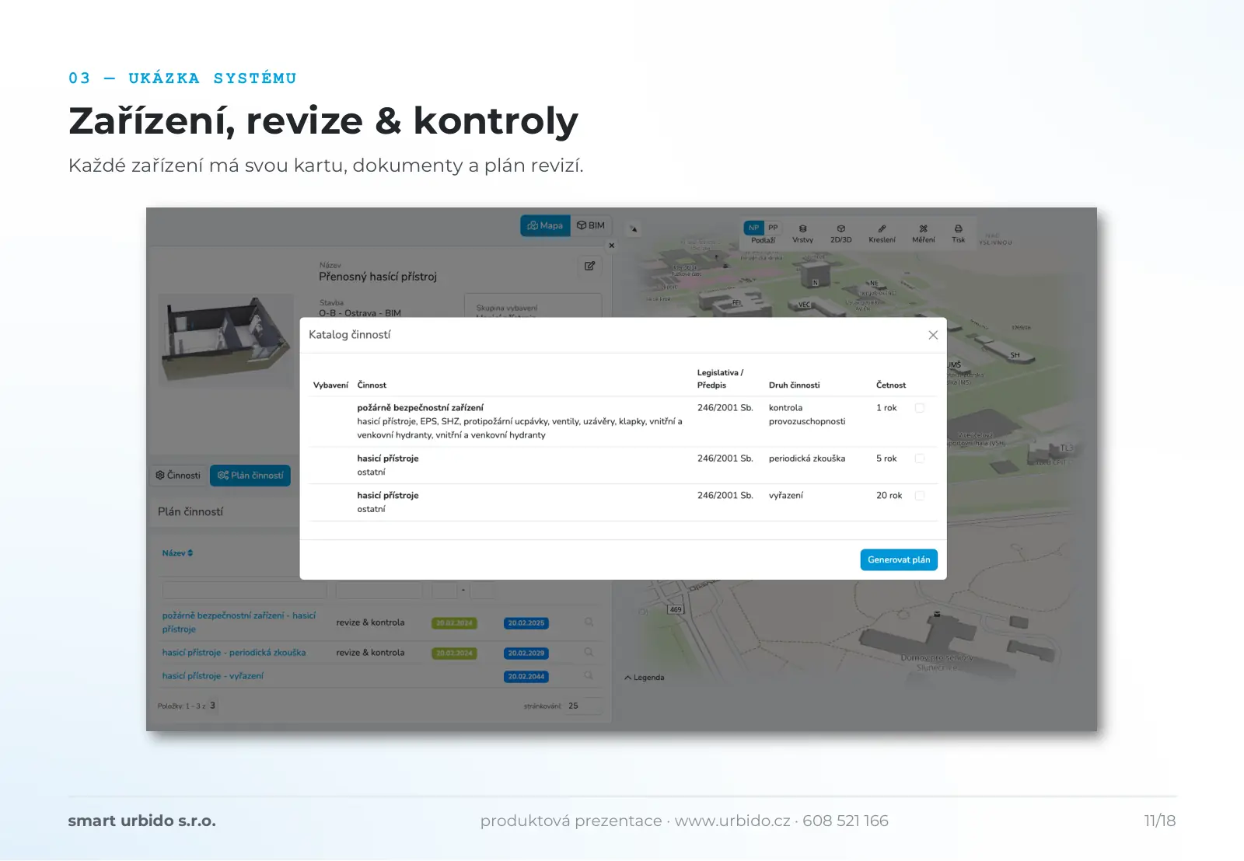
Task: Open the Činnosti tab
Action: [178, 476]
